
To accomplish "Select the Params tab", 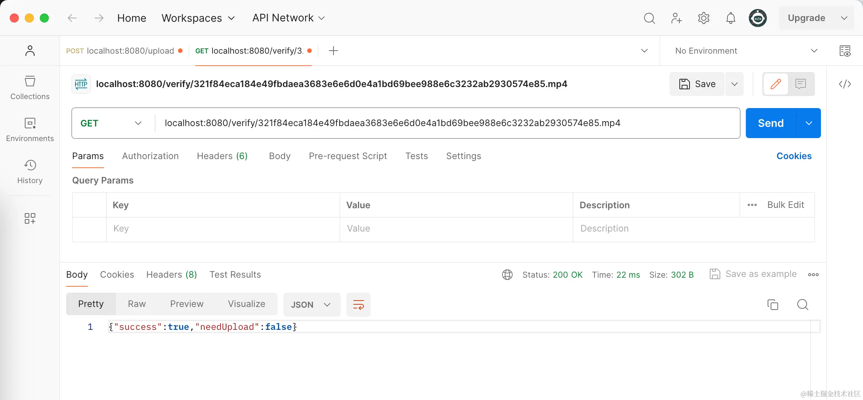I will coord(88,156).
